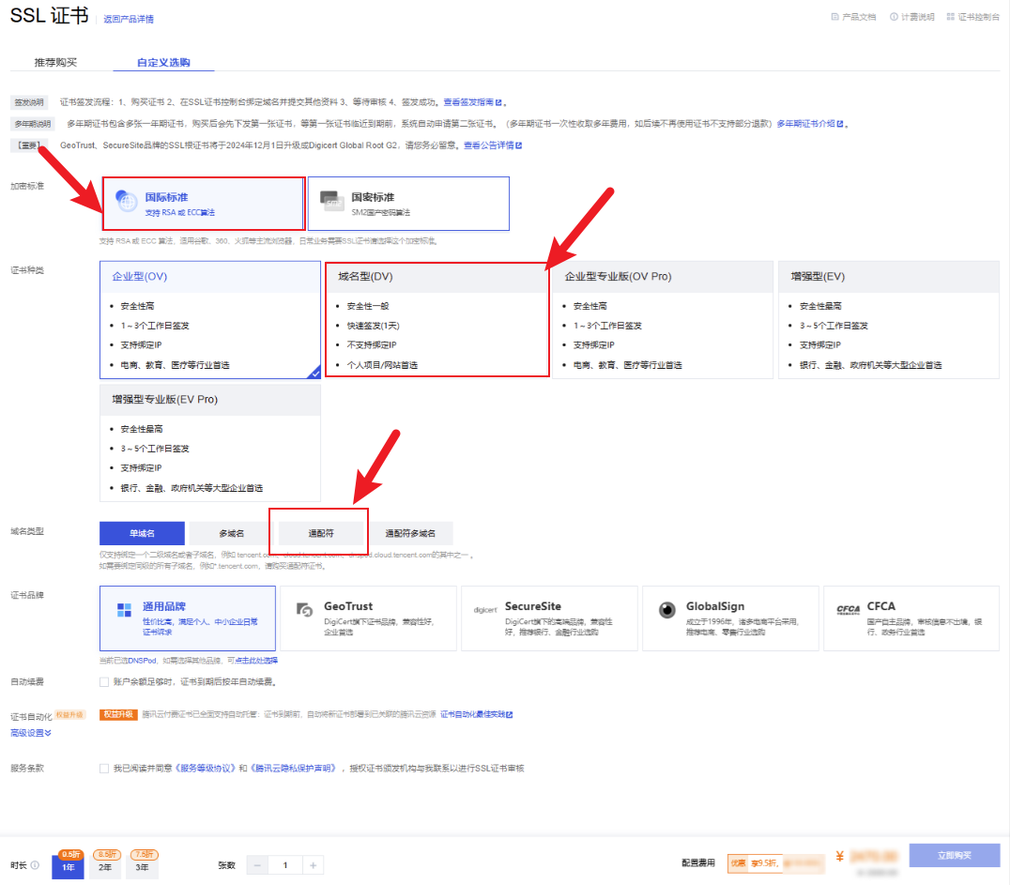
Task: Select 通配符多域名 domain type
Action: pos(410,533)
